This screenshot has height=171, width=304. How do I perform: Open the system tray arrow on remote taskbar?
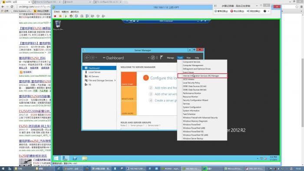tap(258, 158)
